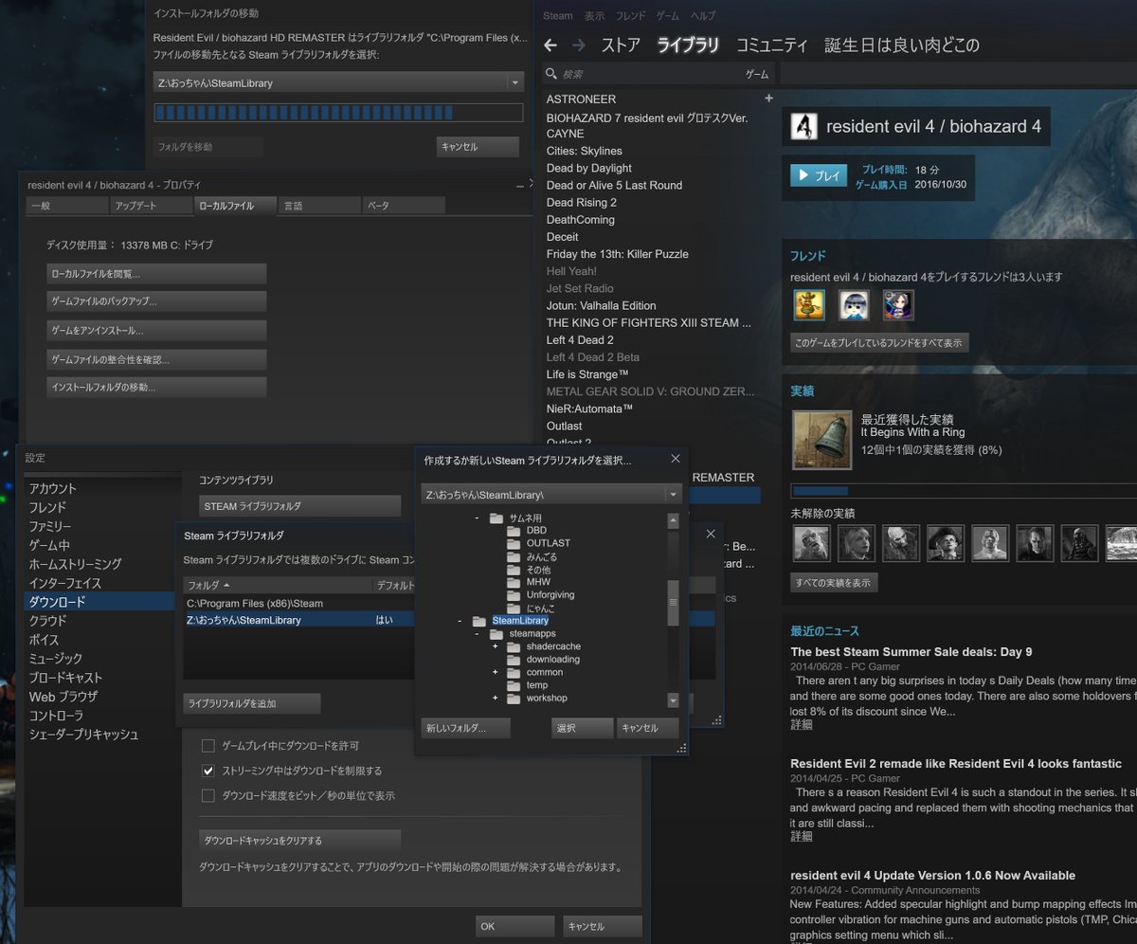Switch to the アップデート properties tab
The image size is (1137, 944).
(x=150, y=206)
